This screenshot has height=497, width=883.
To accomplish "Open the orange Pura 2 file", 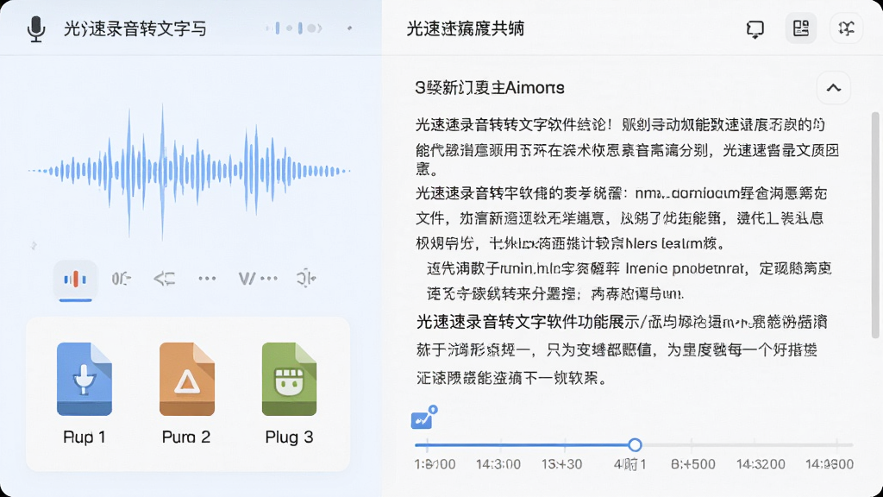I will 187,380.
